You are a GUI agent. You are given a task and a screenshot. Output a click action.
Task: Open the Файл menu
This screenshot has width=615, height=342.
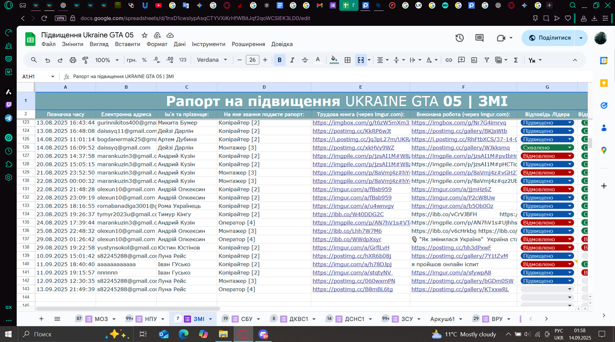(x=49, y=44)
